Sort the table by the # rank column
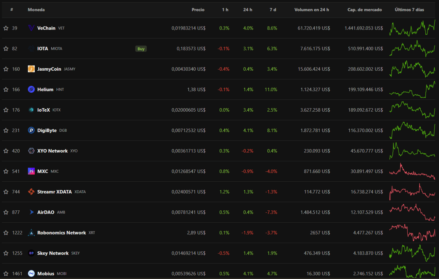 (x=12, y=10)
